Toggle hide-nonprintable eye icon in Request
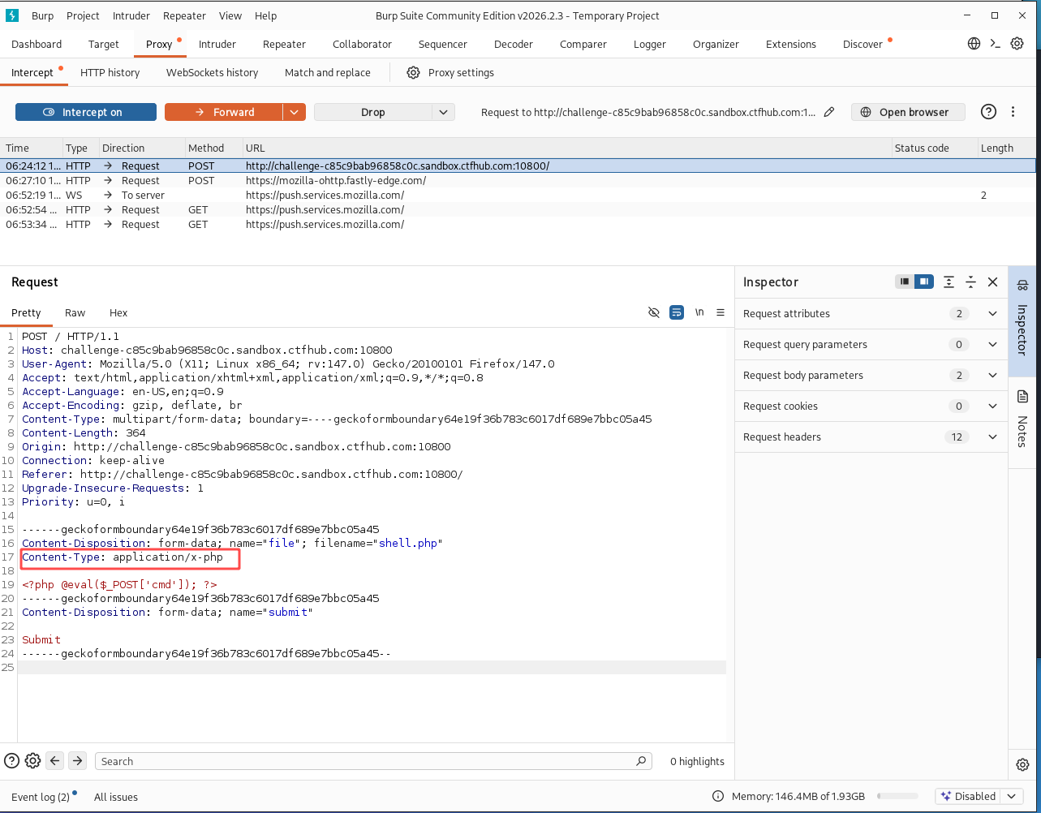Viewport: 1041px width, 813px height. (x=654, y=312)
